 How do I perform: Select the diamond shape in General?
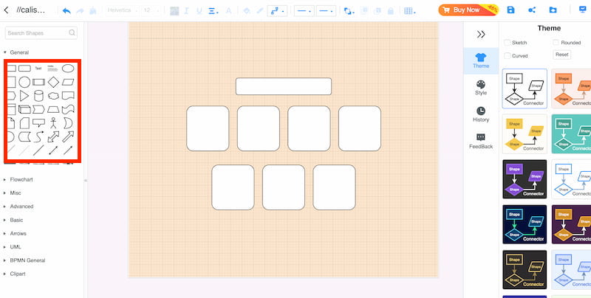click(x=53, y=82)
